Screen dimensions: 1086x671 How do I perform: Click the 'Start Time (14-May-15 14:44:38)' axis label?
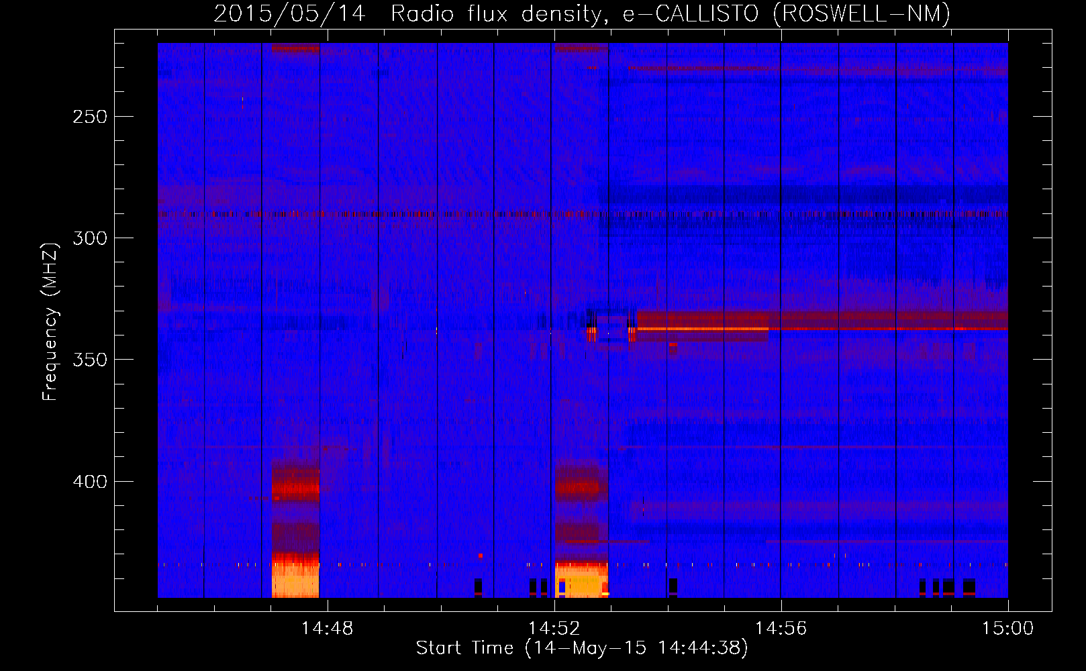point(582,648)
